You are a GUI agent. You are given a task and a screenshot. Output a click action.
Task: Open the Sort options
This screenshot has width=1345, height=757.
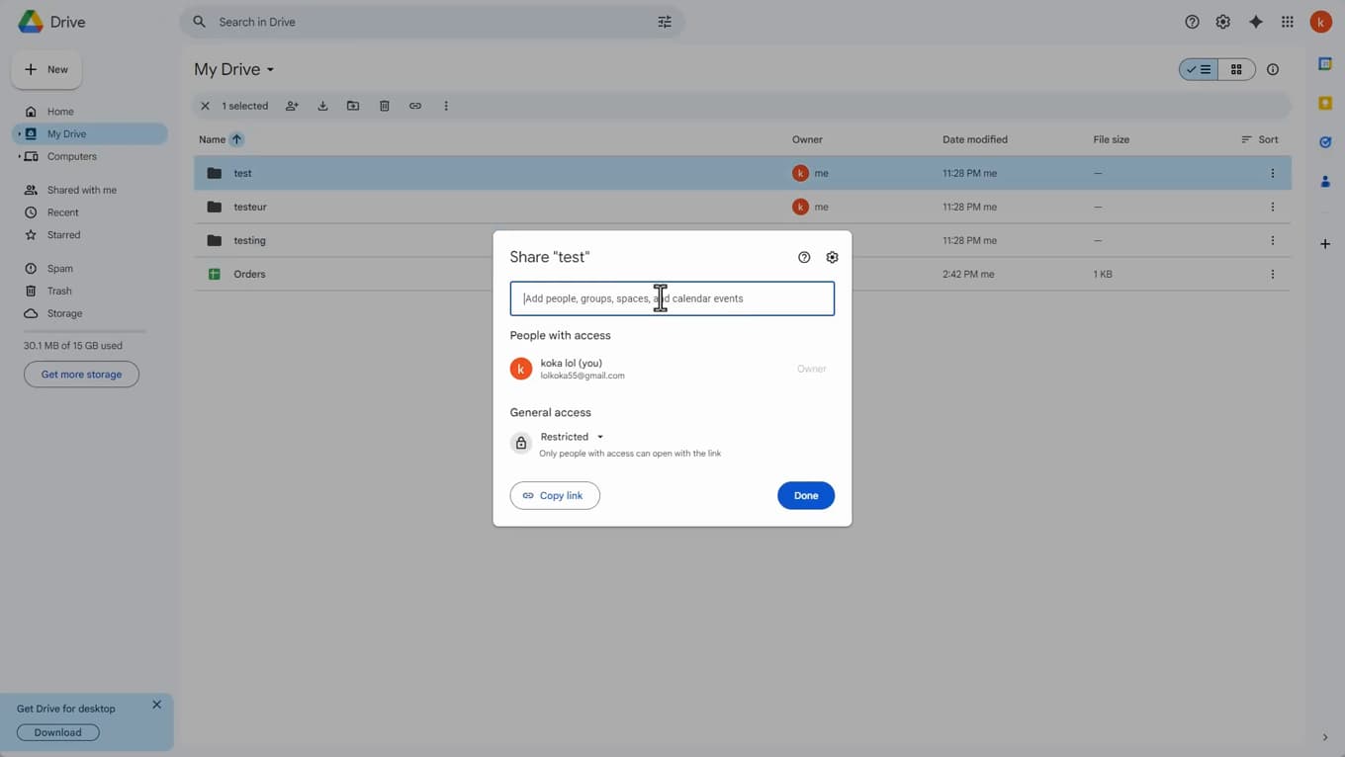tap(1260, 139)
